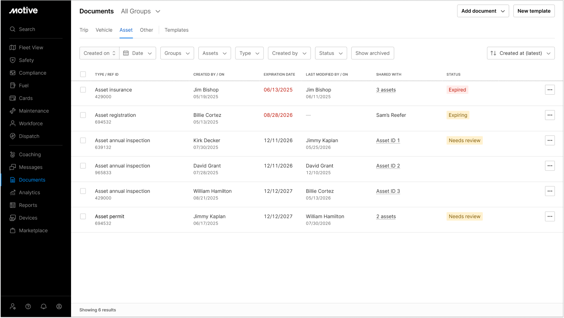Select the Asset tab
564x318 pixels.
(126, 30)
